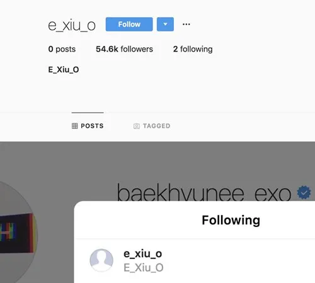Click the blue verified badge icon

click(x=304, y=192)
